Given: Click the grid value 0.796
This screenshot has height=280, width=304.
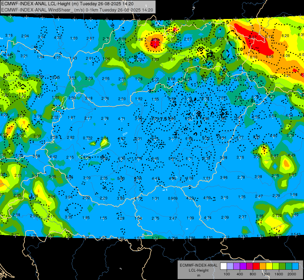Looking at the screenshot, I should click(173, 238).
